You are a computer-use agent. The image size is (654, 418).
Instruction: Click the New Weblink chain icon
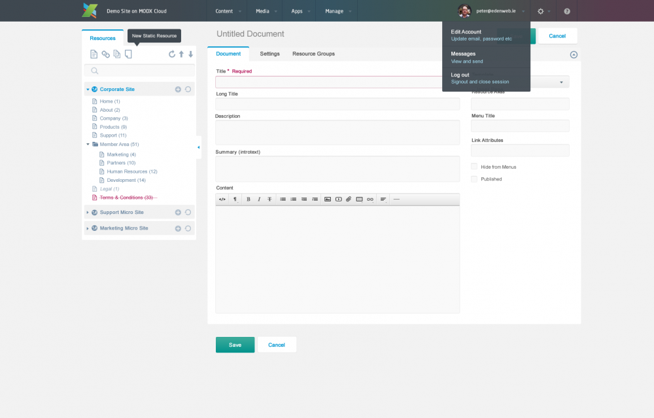[x=105, y=54]
